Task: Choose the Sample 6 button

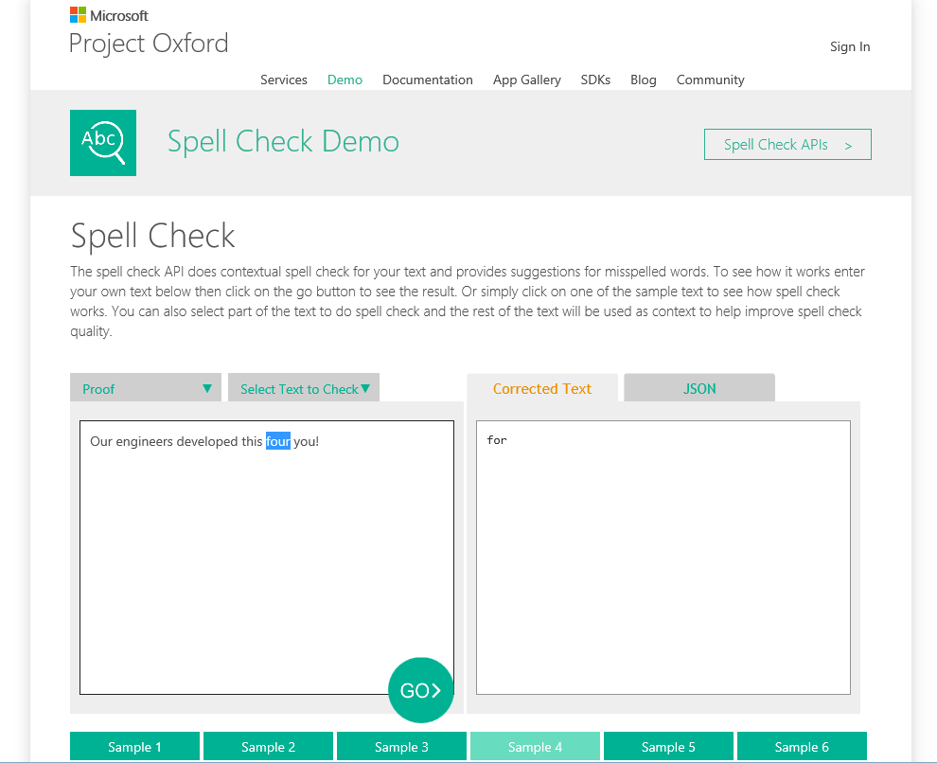Action: click(x=802, y=747)
